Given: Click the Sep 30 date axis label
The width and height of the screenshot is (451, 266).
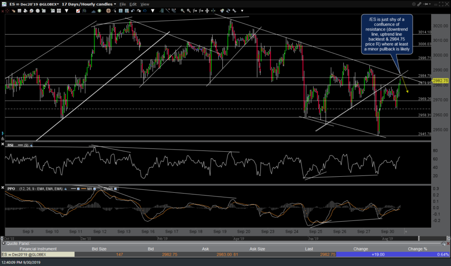Looking at the screenshot, I should point(388,231).
